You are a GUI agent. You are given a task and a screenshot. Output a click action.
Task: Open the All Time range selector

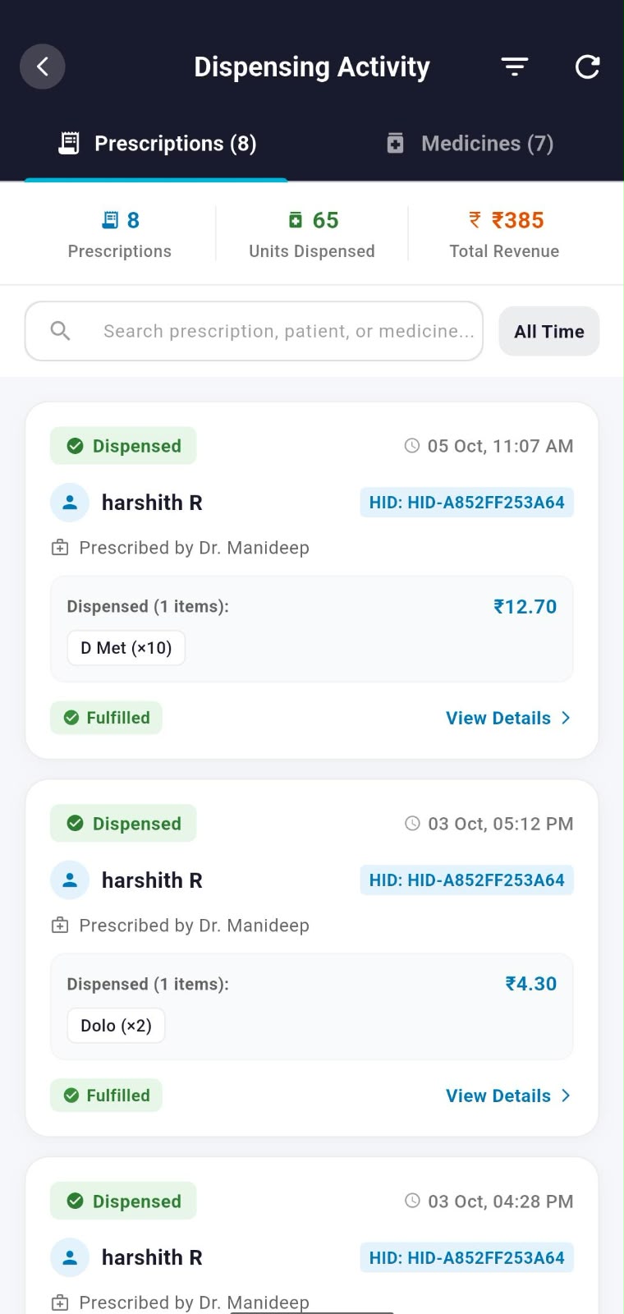pyautogui.click(x=549, y=332)
